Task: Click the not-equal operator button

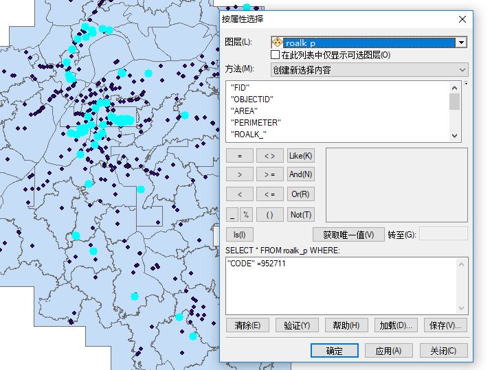Action: 269,156
